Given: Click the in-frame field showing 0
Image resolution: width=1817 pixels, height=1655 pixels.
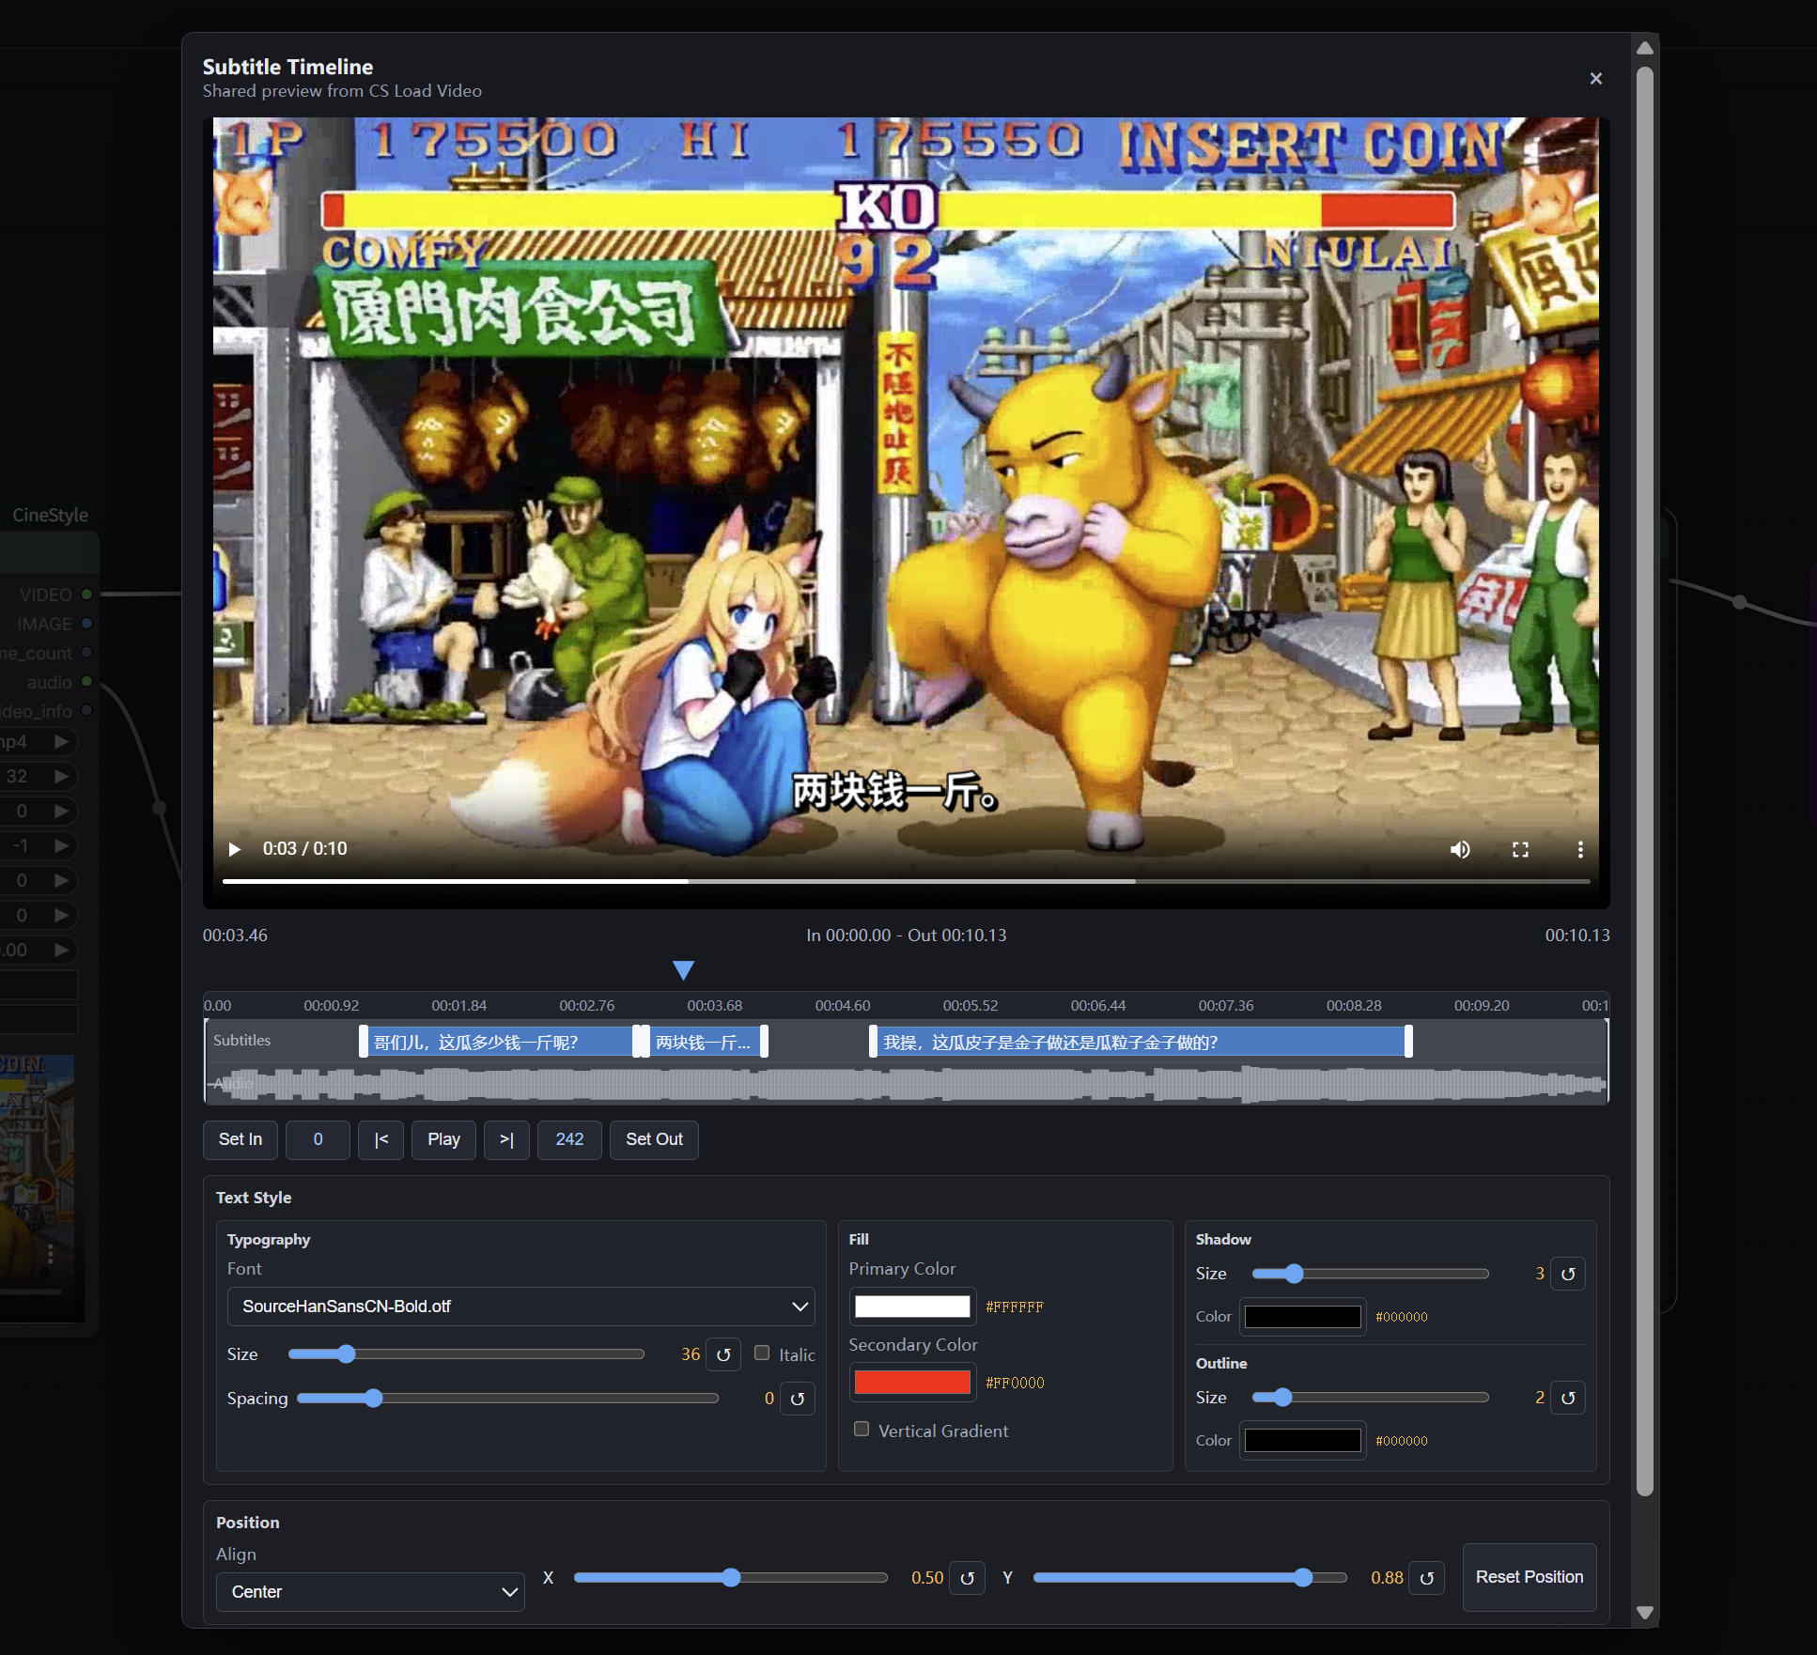Looking at the screenshot, I should (318, 1139).
